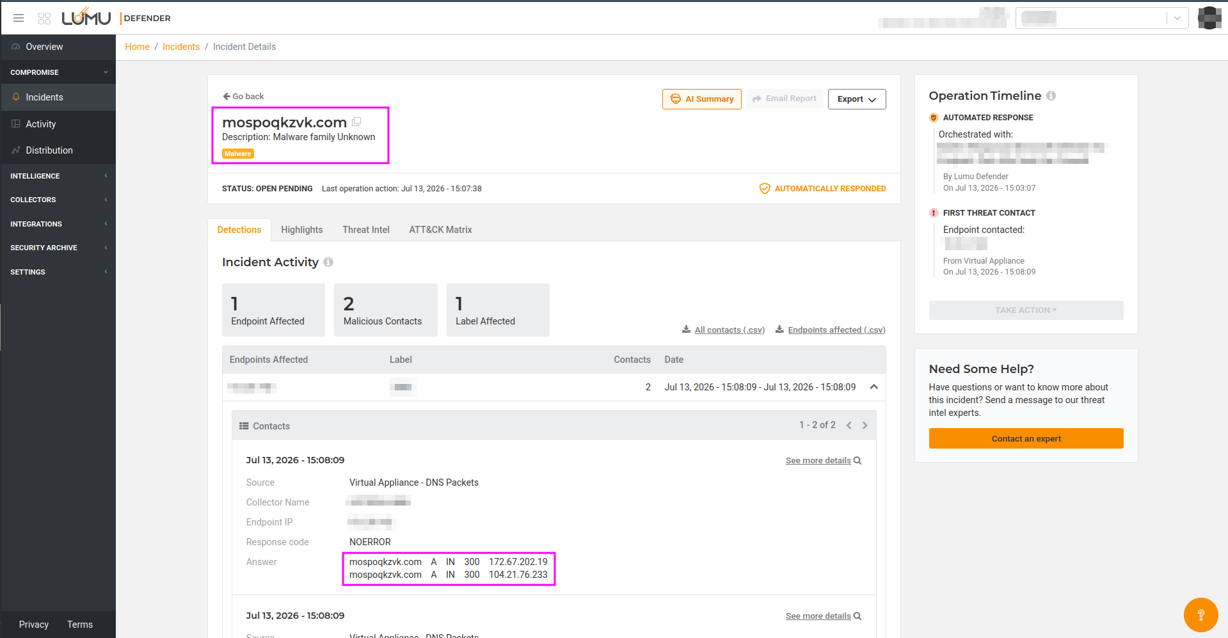The image size is (1228, 638).
Task: Expand the Intelligence section
Action: point(58,176)
